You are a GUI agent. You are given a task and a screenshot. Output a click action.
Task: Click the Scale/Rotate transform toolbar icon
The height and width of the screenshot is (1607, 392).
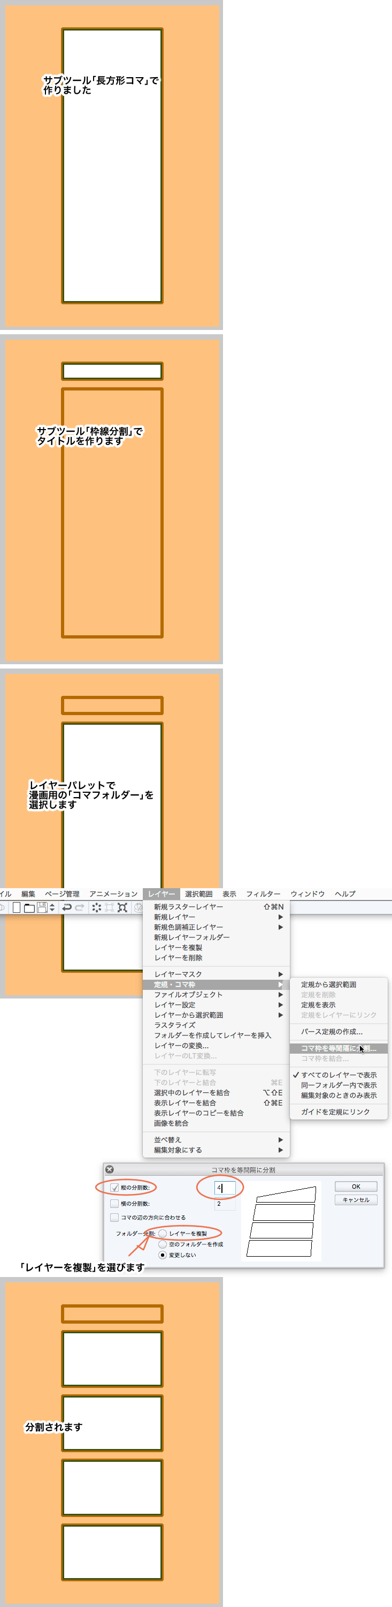click(122, 907)
